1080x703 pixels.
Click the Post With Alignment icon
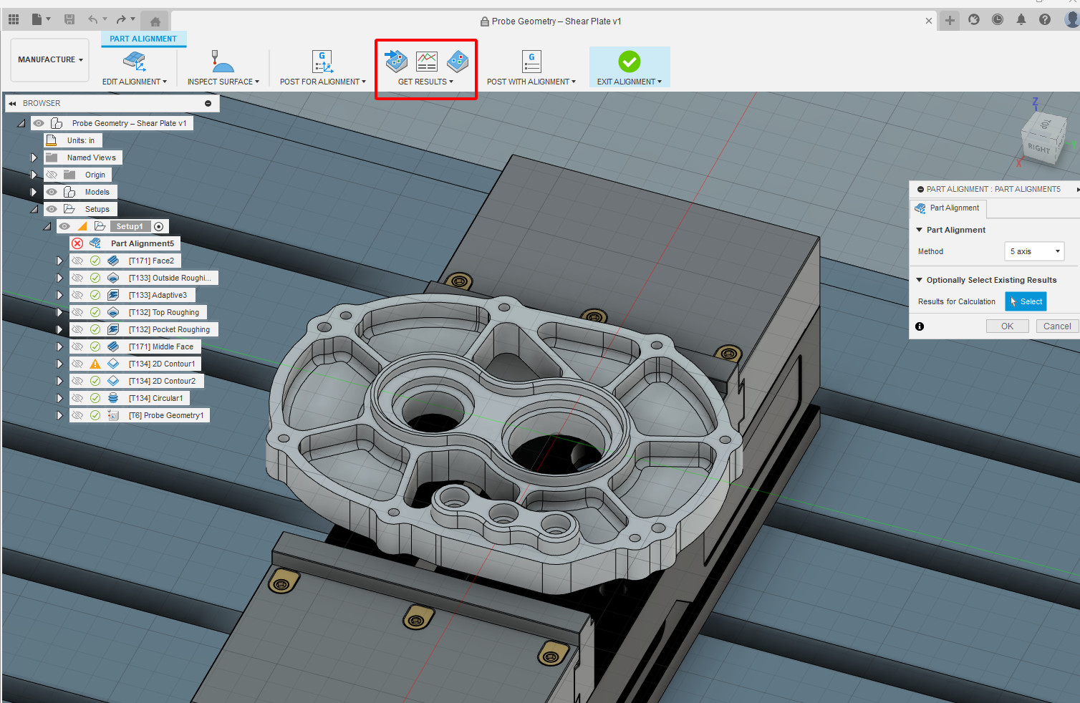coord(531,62)
